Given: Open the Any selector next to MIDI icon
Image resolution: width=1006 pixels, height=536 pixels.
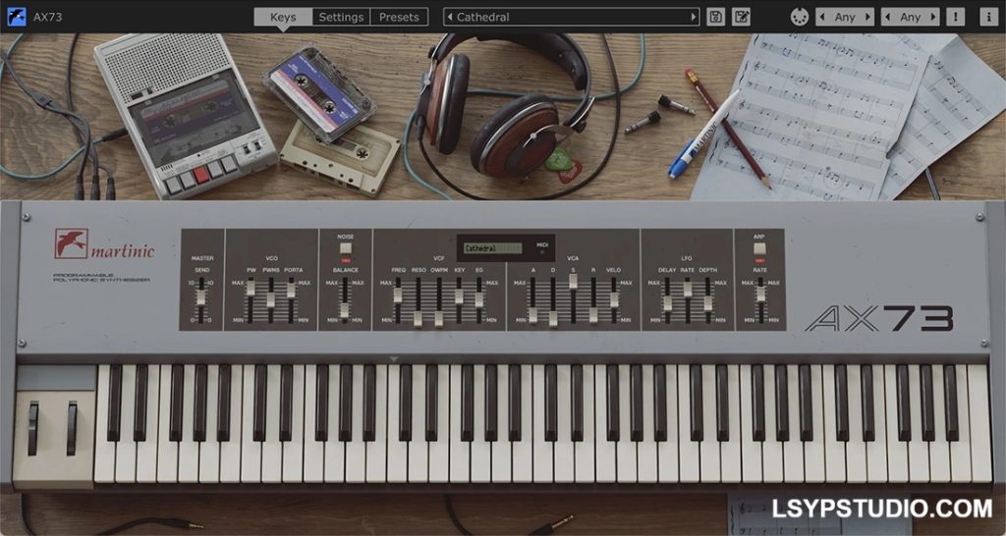Looking at the screenshot, I should [844, 18].
